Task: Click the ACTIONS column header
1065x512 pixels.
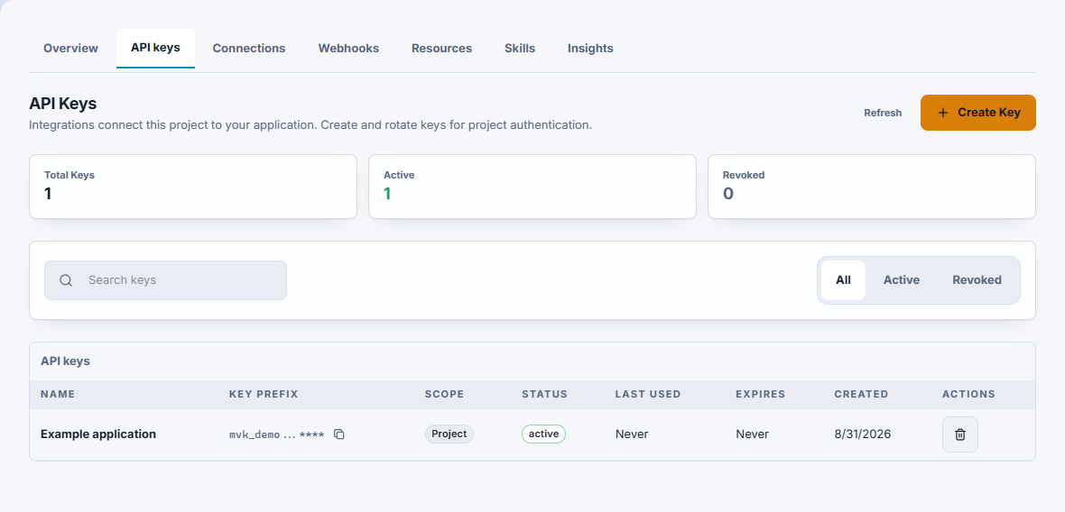Action: [968, 394]
